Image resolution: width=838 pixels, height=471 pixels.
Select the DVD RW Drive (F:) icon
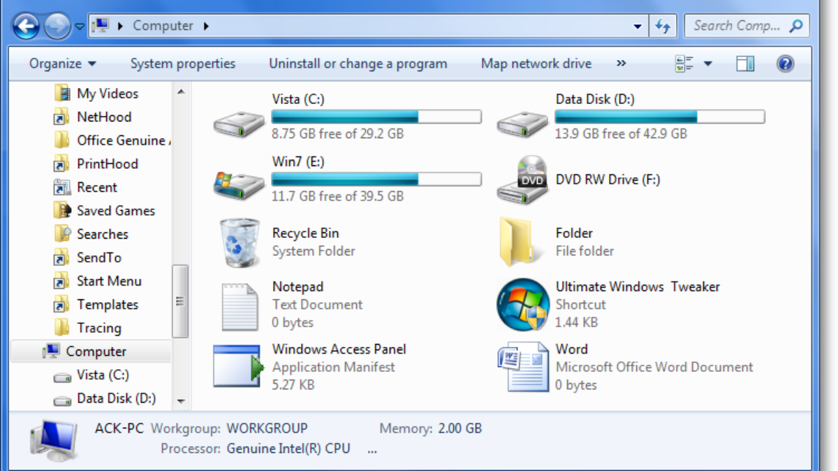522,180
